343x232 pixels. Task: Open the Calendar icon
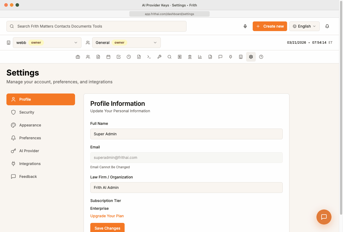tap(108, 57)
